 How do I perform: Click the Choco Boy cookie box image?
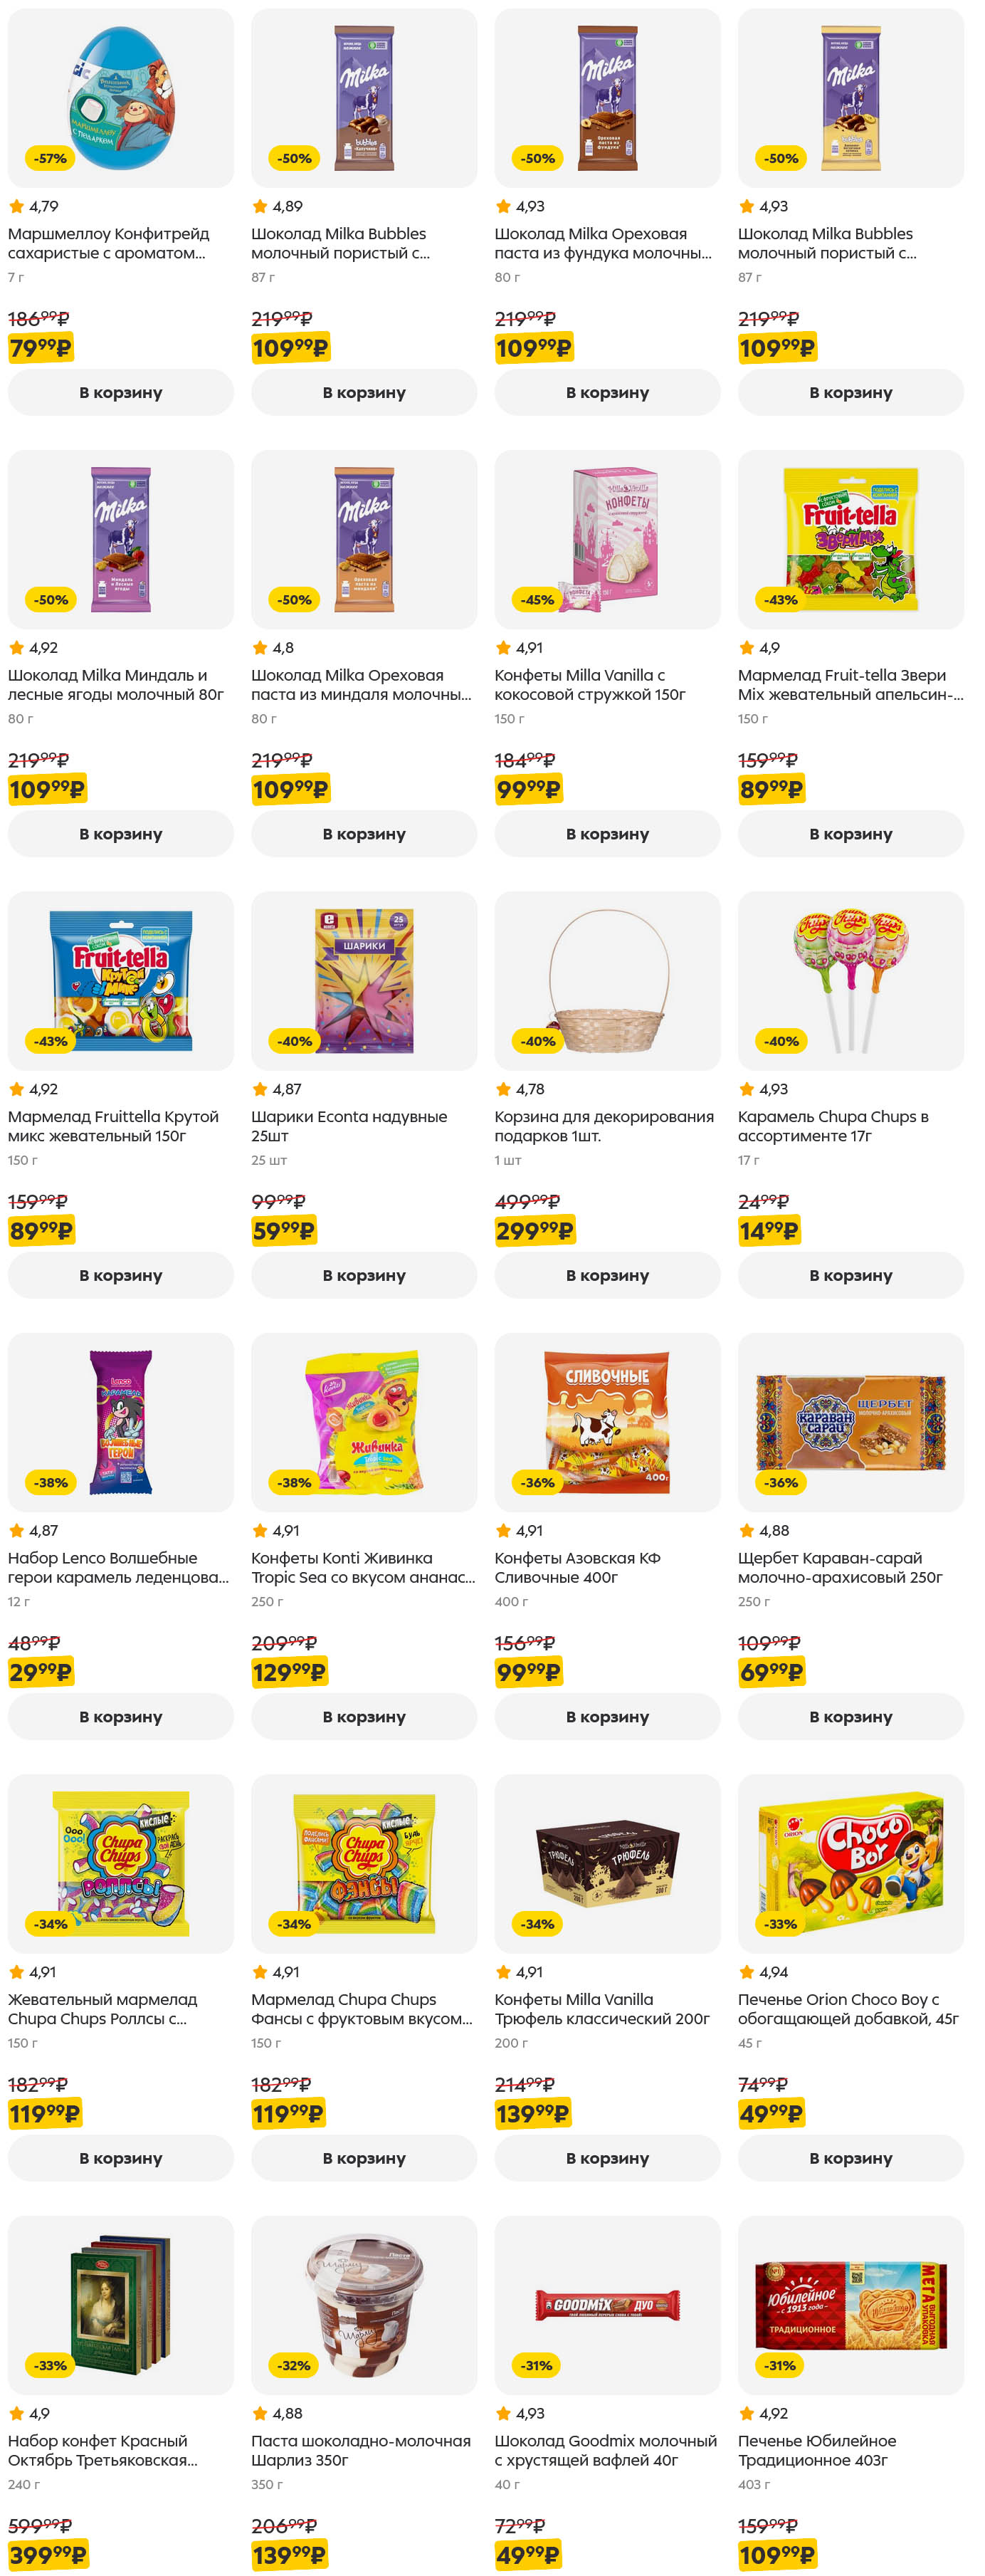pos(850,1863)
